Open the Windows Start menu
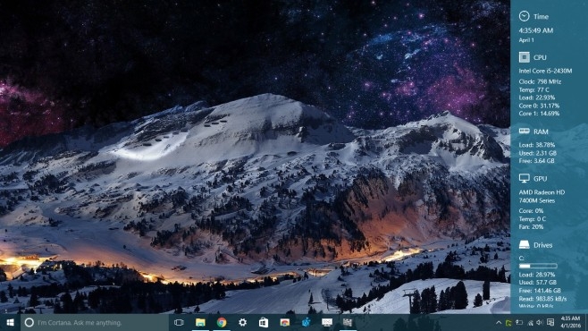The image size is (588, 331). coord(10,322)
